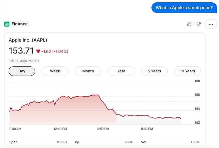Click the 9:30 AM axis label
Image resolution: width=219 pixels, height=148 pixels.
(15, 129)
